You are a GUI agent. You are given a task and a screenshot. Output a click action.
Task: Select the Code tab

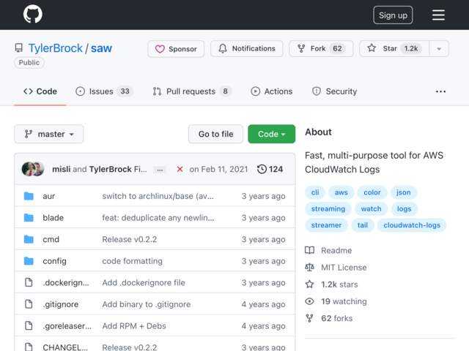pyautogui.click(x=40, y=91)
